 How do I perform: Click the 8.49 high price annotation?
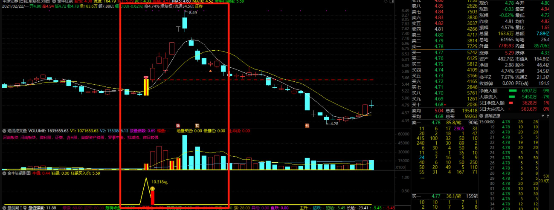click(x=193, y=13)
